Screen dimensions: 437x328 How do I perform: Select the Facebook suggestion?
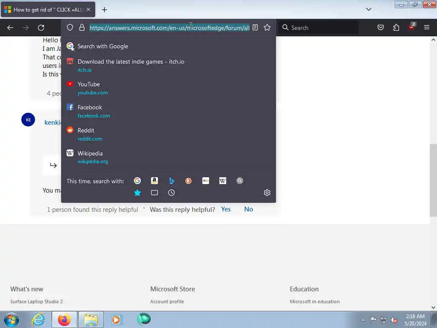click(168, 111)
